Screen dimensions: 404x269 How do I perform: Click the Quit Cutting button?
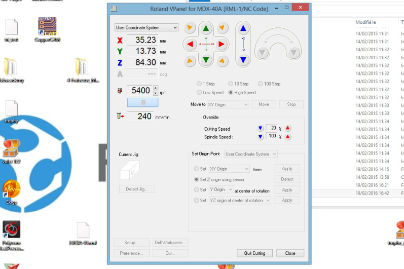pos(254,253)
